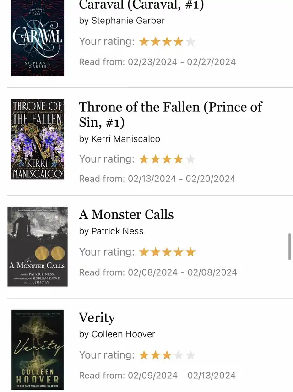Screen dimensions: 293x392
Task: Set Throne of the Fallen to two stars
Action: pos(156,159)
